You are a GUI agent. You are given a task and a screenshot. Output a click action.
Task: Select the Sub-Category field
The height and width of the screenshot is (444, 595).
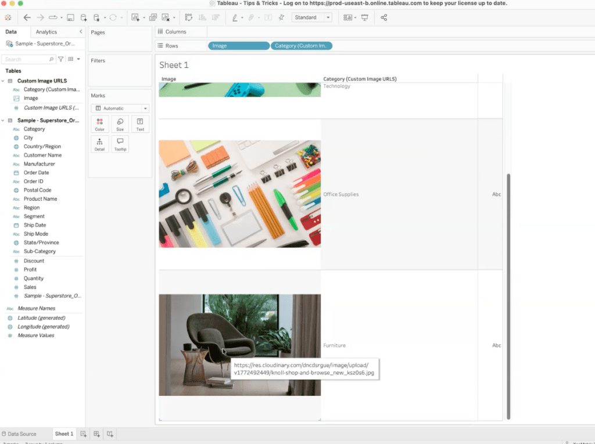pos(40,251)
